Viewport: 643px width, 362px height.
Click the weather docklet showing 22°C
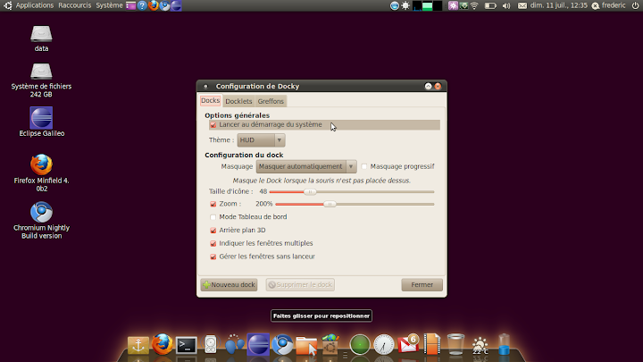click(x=480, y=346)
